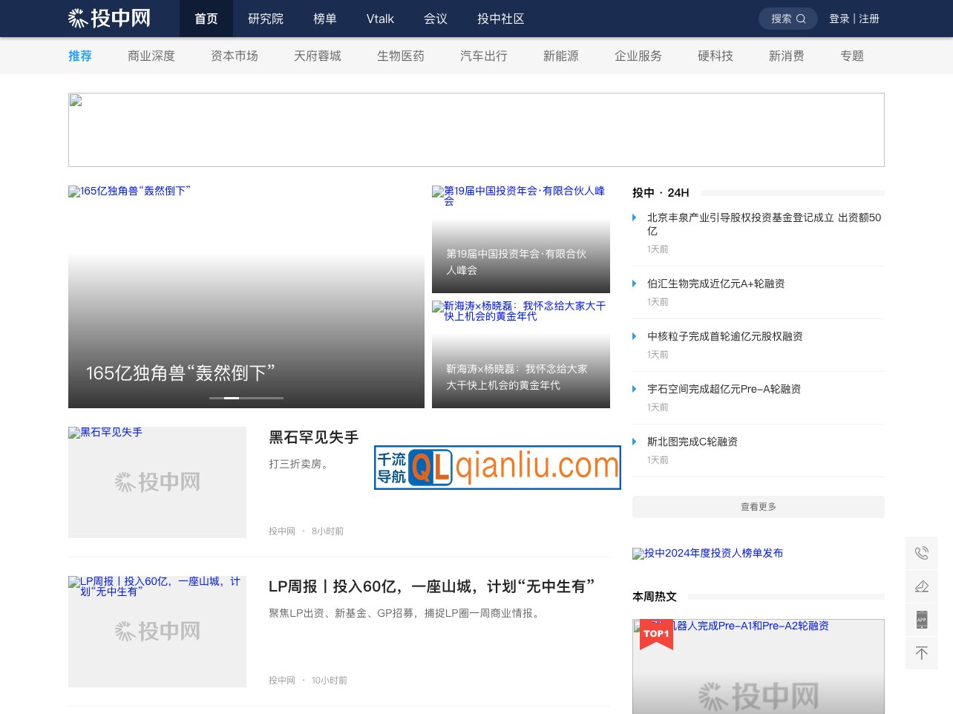Select a carousel dot indicator under main slide
Viewport: 953px width, 714px height.
[x=230, y=398]
